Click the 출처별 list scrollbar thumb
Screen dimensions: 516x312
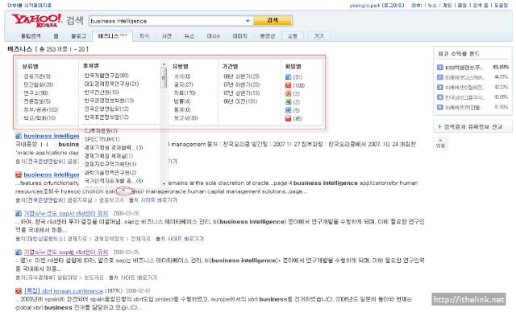[x=164, y=78]
